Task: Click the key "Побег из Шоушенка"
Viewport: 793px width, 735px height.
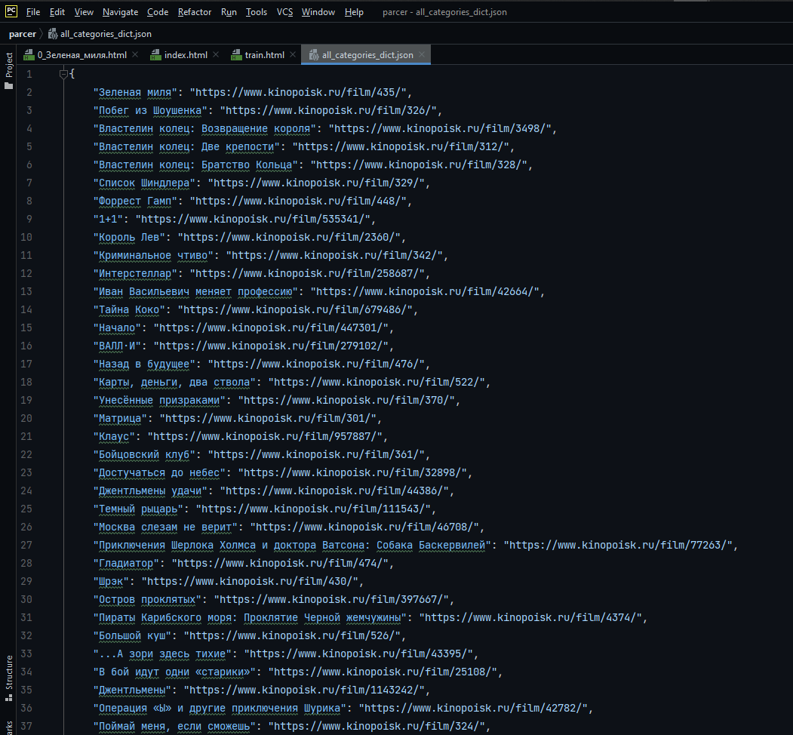Action: (150, 110)
